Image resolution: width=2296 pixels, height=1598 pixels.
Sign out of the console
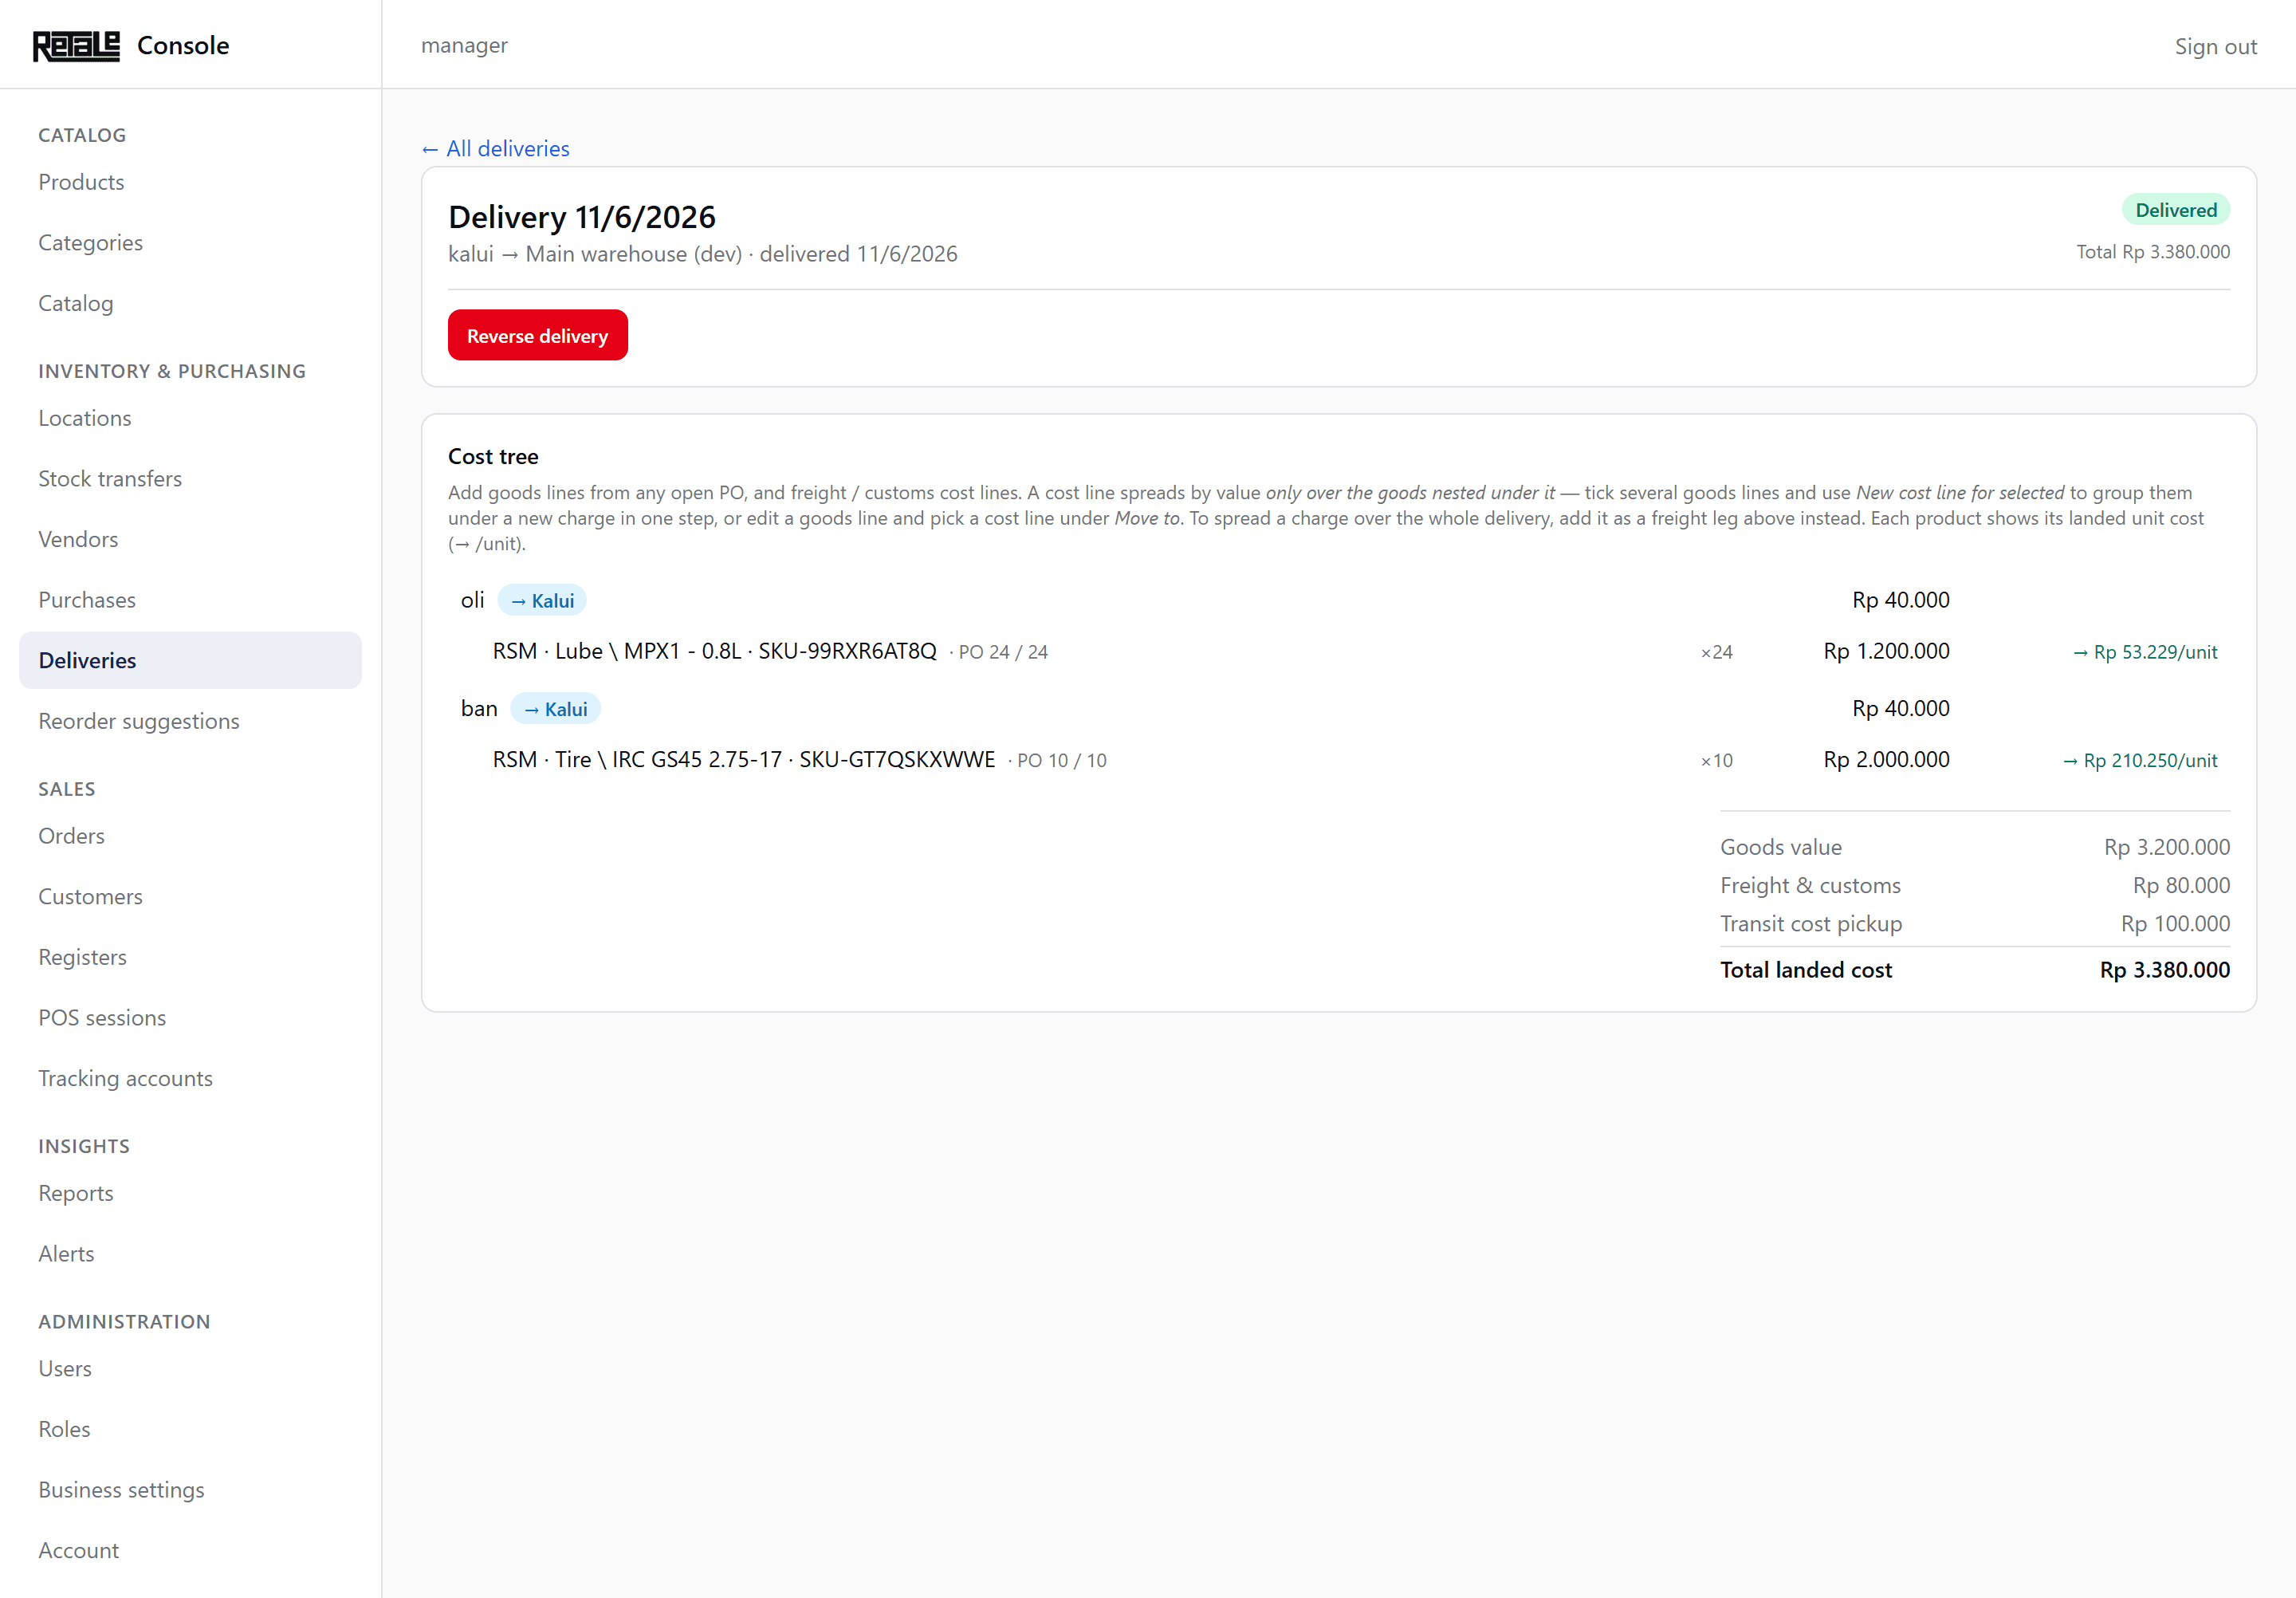2215,46
